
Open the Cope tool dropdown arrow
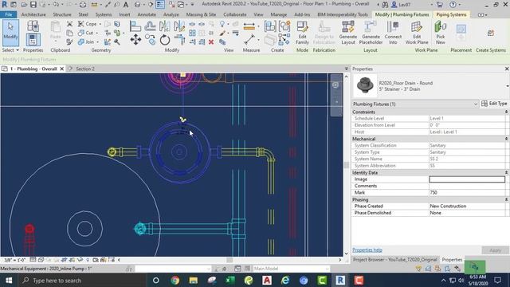coord(100,24)
